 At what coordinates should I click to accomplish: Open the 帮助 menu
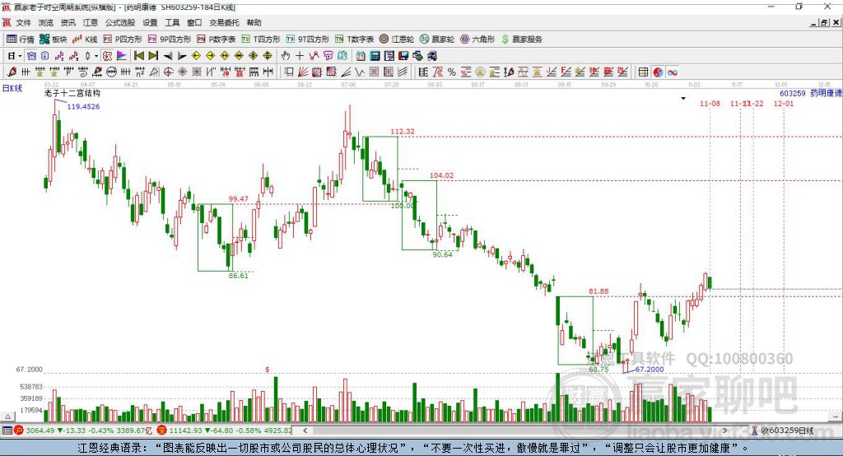(x=254, y=22)
